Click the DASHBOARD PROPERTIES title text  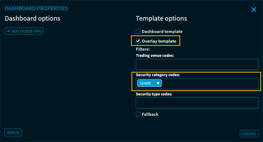click(x=36, y=8)
